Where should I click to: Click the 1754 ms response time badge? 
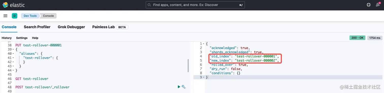tap(375, 38)
